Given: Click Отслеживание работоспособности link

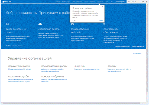Looking at the screenshot, I should [21, 81].
